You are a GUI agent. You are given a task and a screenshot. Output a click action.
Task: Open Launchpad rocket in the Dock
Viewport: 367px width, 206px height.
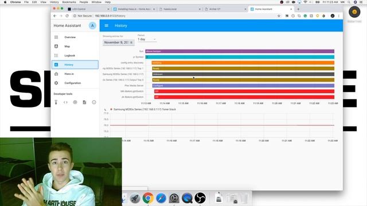click(135, 198)
